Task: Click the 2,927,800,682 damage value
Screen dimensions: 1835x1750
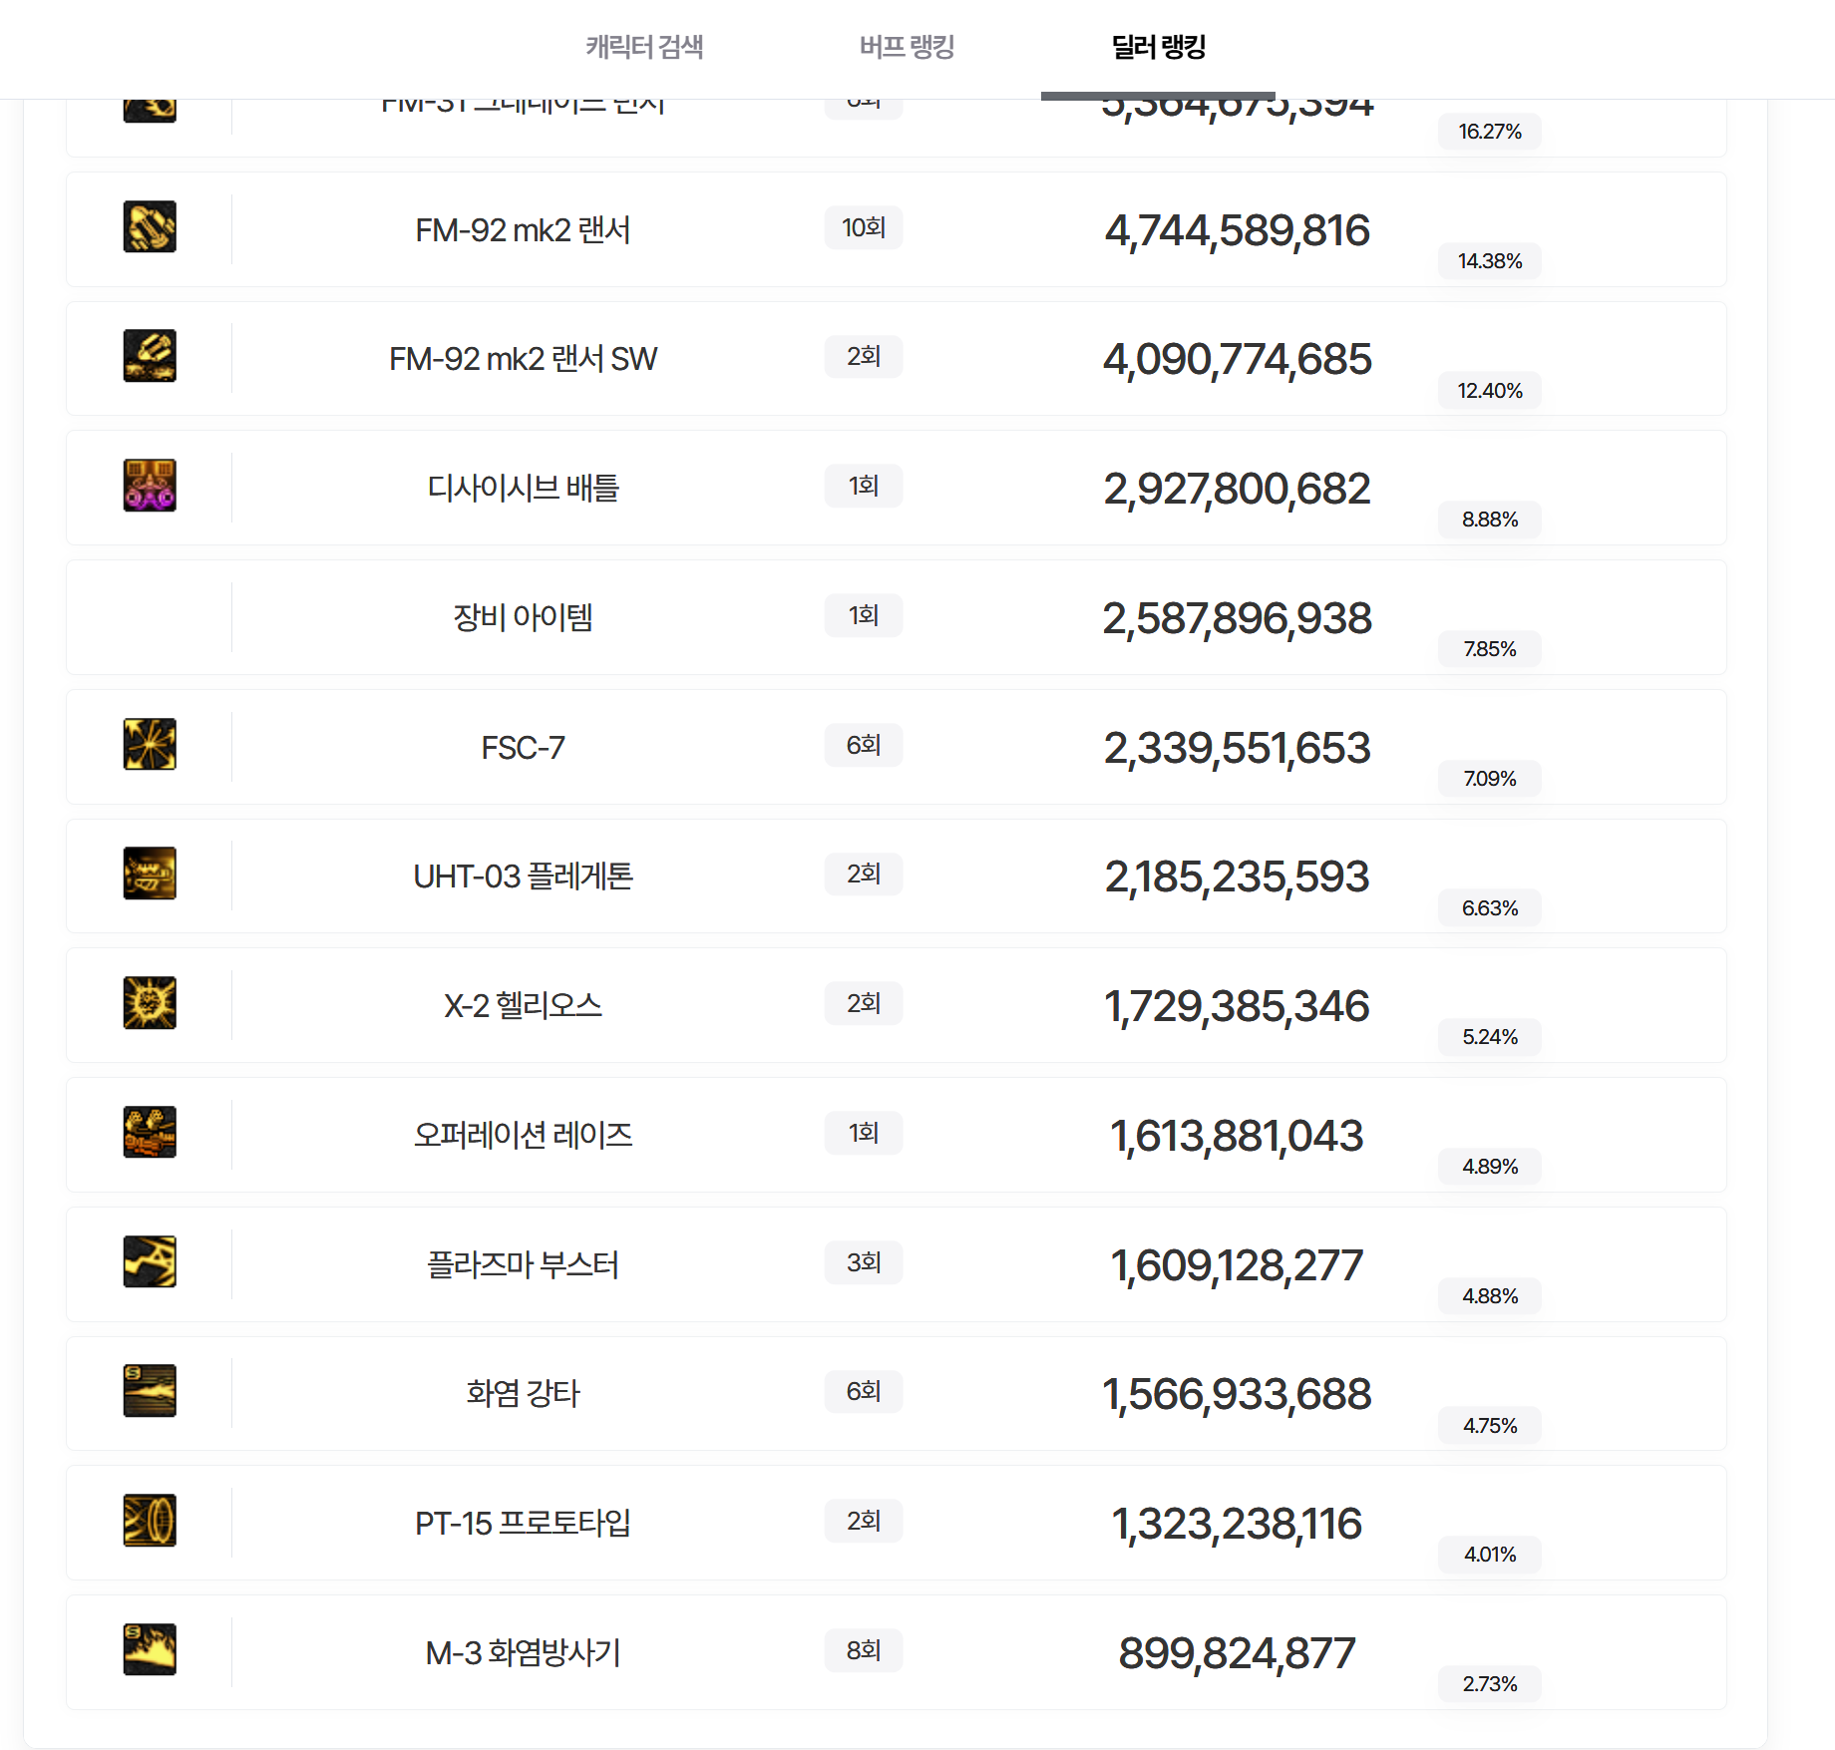Action: (x=1237, y=489)
